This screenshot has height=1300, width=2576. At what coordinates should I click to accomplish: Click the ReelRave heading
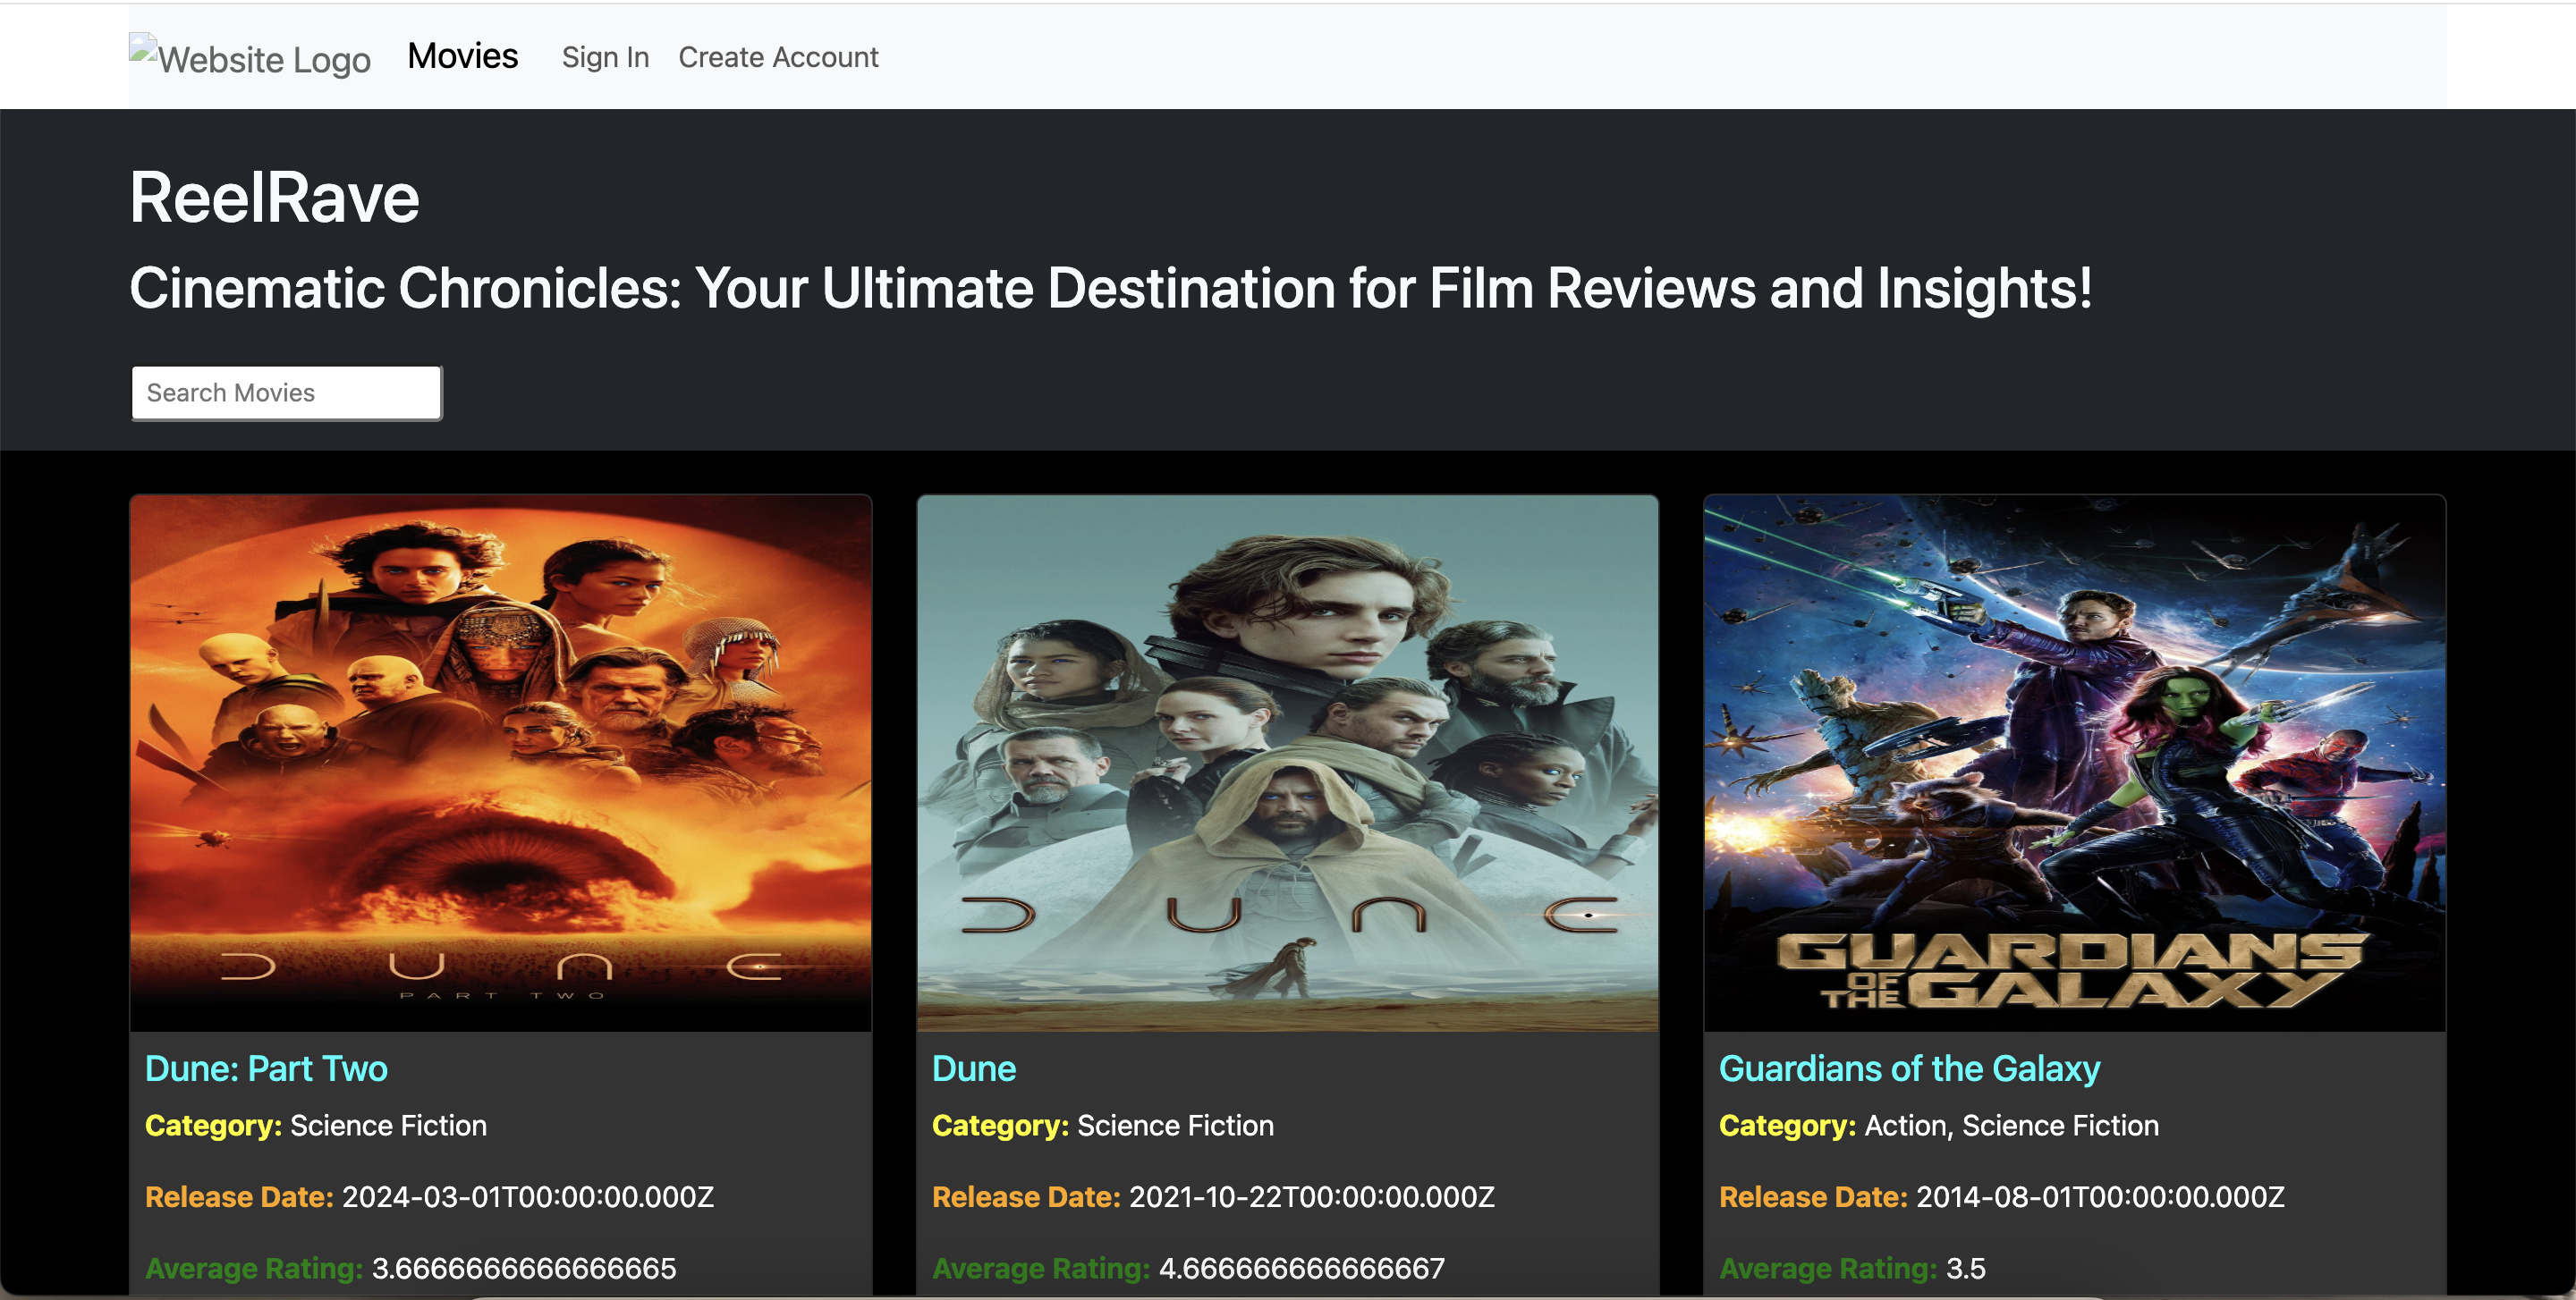[274, 197]
